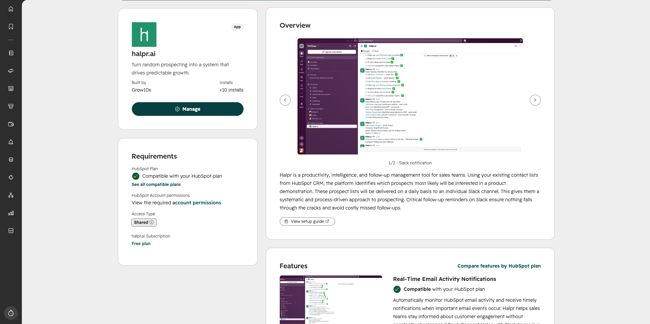
Task: Click the green check next to Compatible with your HubSpot plan under Requirements
Action: coord(136,176)
